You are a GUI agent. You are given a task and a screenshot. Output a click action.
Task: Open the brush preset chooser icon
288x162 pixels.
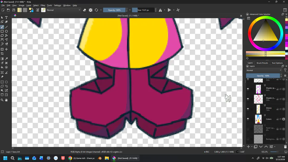pos(43,10)
